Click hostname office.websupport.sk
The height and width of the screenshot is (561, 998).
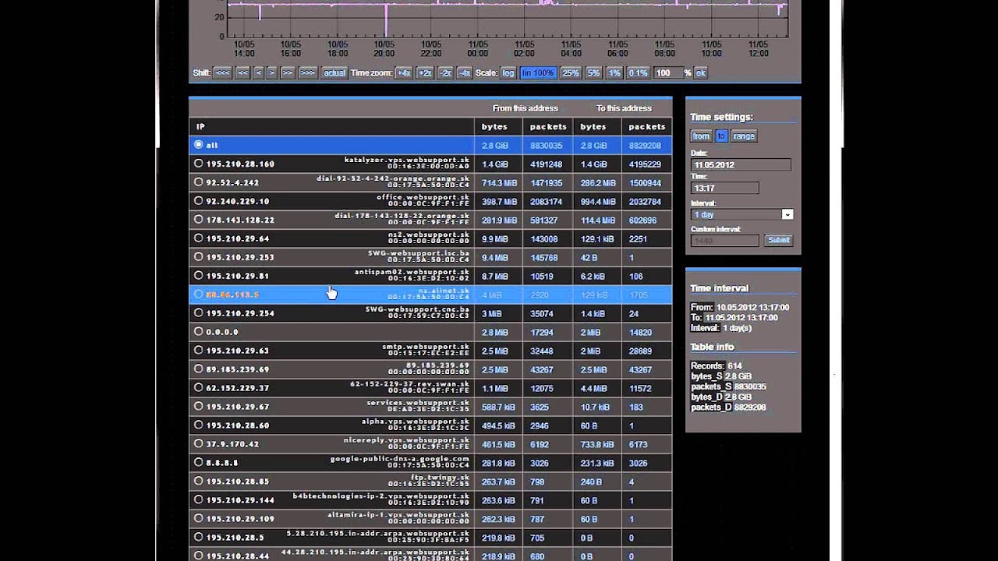coord(423,197)
